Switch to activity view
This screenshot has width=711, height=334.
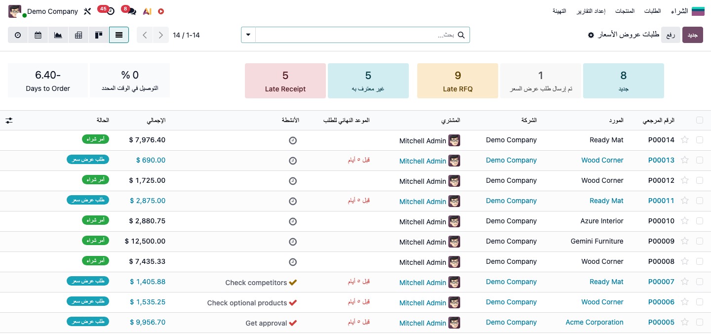click(18, 35)
